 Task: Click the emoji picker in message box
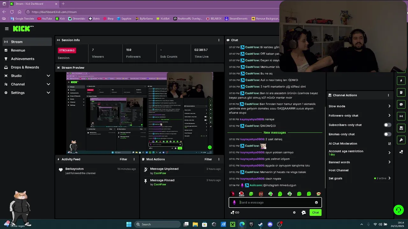pyautogui.click(x=316, y=203)
